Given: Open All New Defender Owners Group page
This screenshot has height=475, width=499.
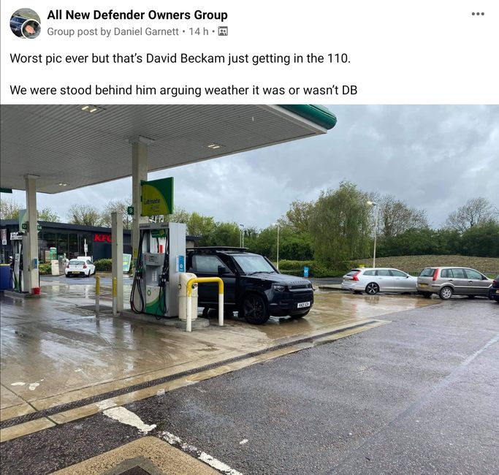Looking at the screenshot, I should pyautogui.click(x=137, y=15).
